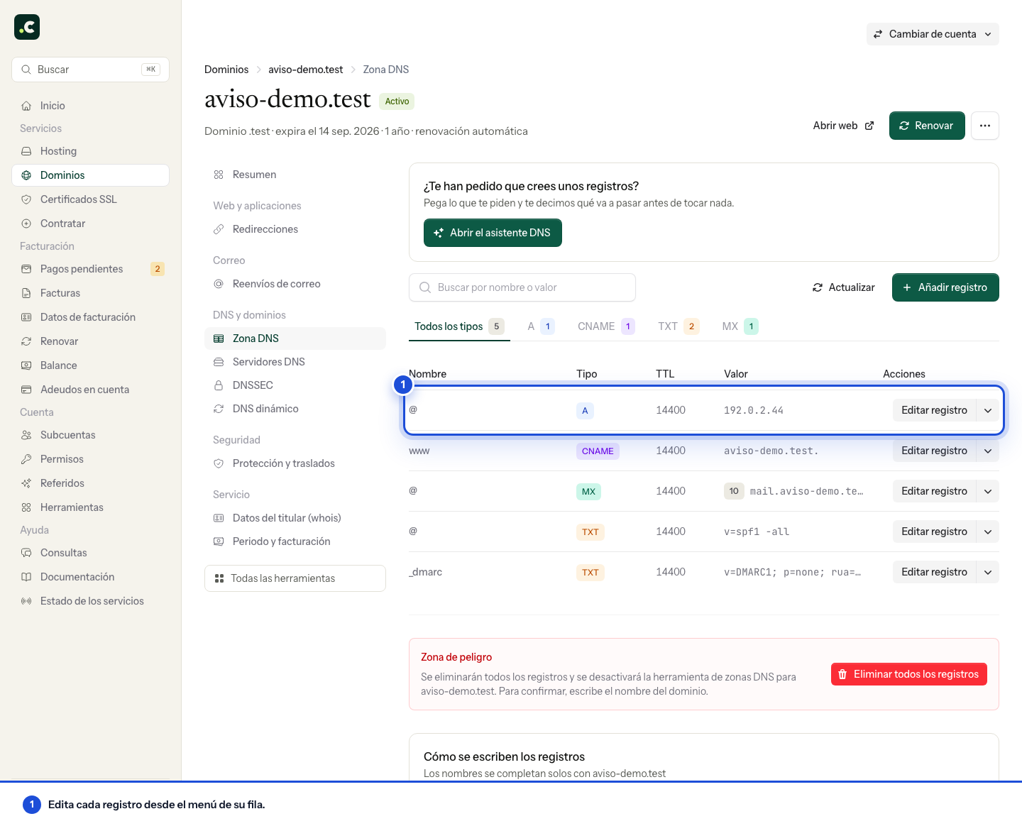
Task: Click the Datos del titular (whois) icon
Action: tap(219, 518)
